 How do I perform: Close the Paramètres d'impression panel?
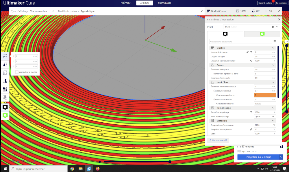[x=279, y=19]
